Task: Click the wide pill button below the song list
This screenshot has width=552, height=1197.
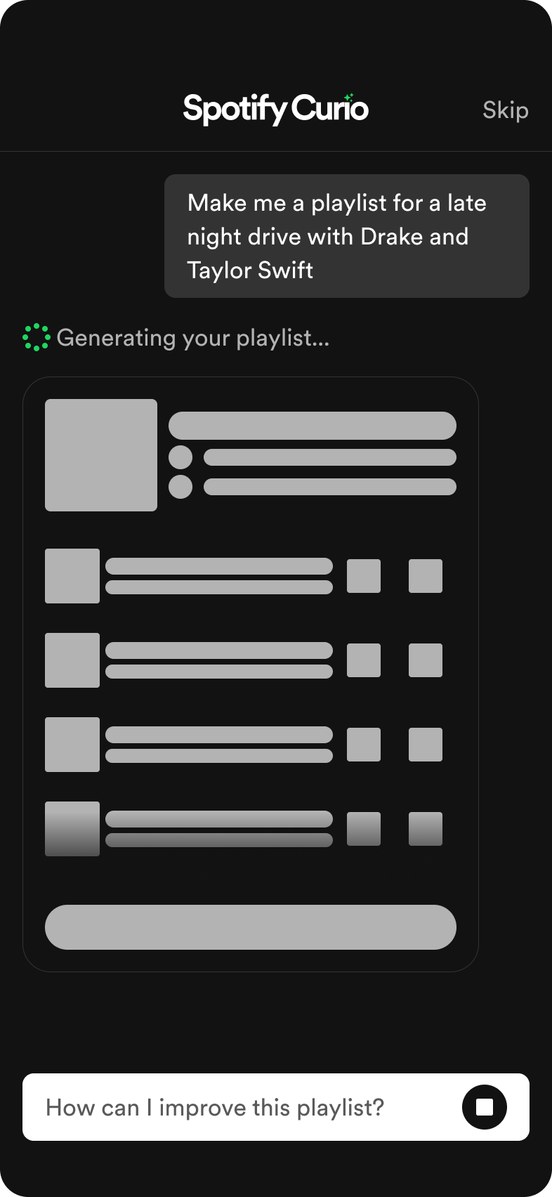Action: click(x=251, y=927)
